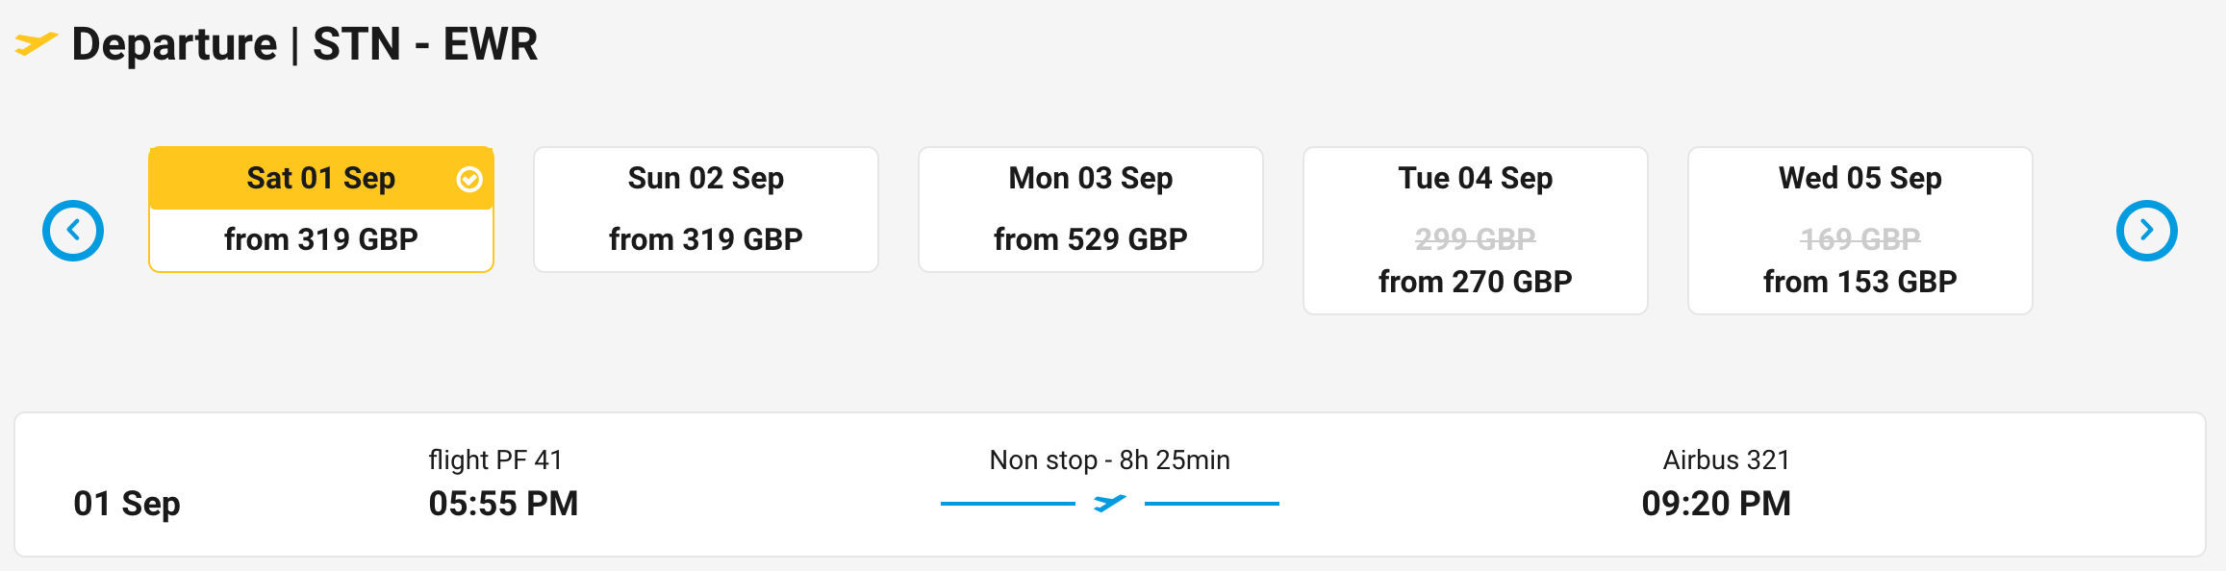Click the from 153 GBP Wednesday price
This screenshot has height=571, width=2226.
(x=1859, y=282)
